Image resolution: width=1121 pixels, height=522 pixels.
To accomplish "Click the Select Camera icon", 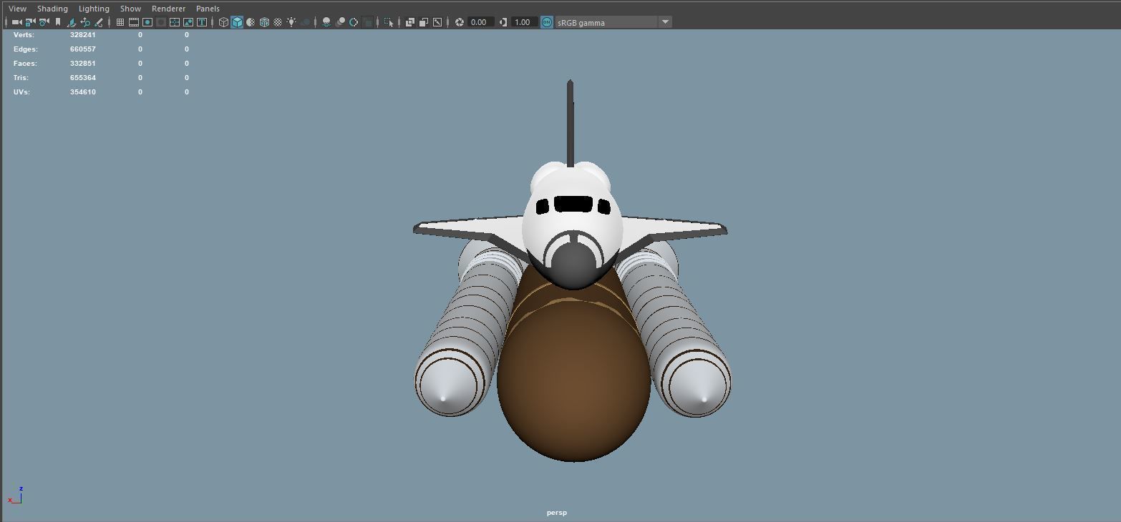I will pos(16,22).
